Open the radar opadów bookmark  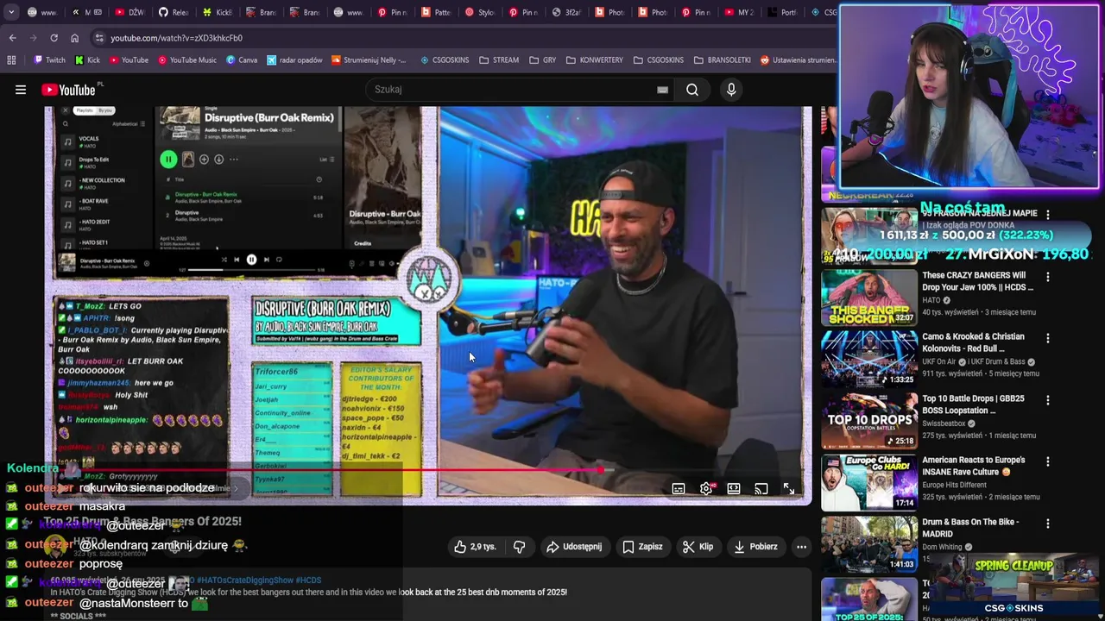[294, 60]
